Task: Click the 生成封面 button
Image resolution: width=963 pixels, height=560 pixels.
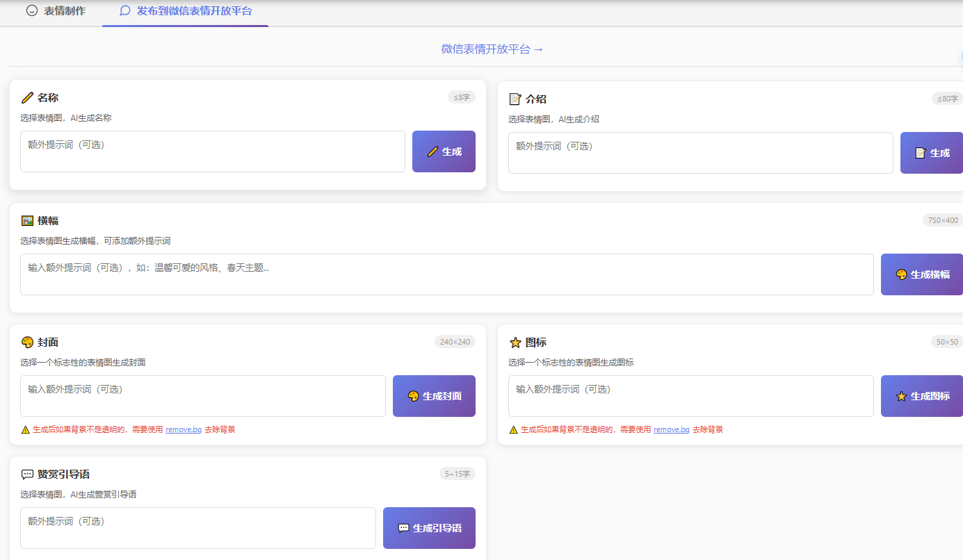Action: (434, 396)
